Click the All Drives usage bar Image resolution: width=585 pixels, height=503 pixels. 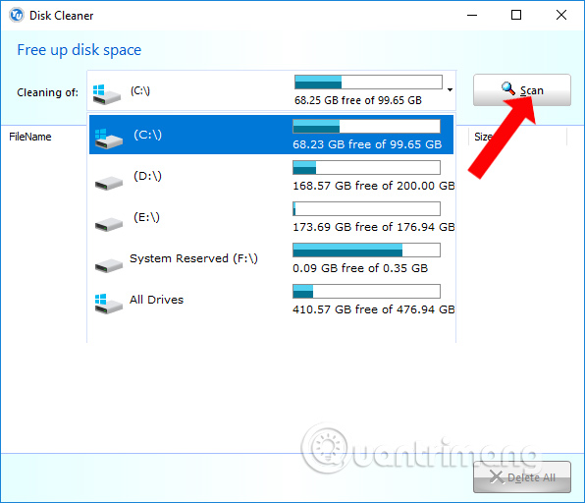click(x=366, y=291)
